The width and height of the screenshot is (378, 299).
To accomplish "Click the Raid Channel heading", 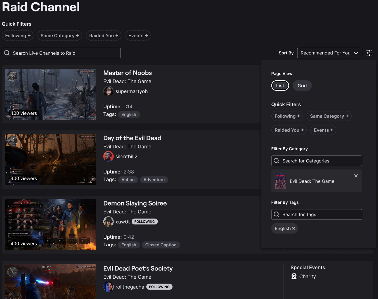I will pyautogui.click(x=41, y=7).
